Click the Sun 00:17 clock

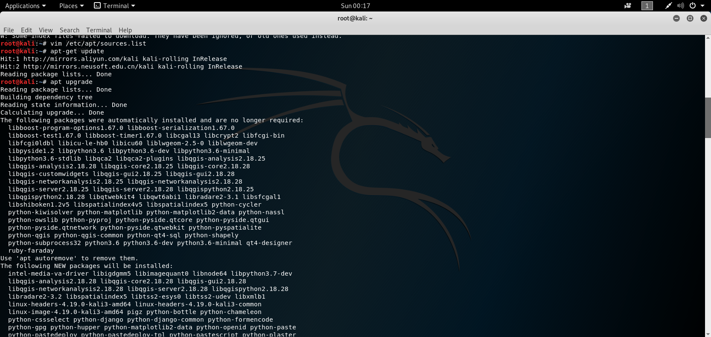pos(355,6)
